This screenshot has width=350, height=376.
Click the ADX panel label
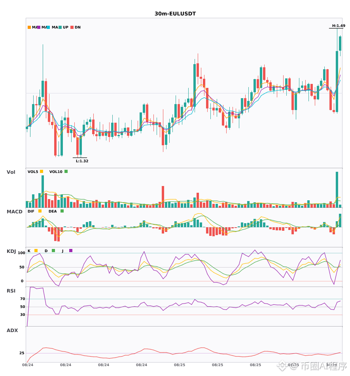pyautogui.click(x=12, y=330)
